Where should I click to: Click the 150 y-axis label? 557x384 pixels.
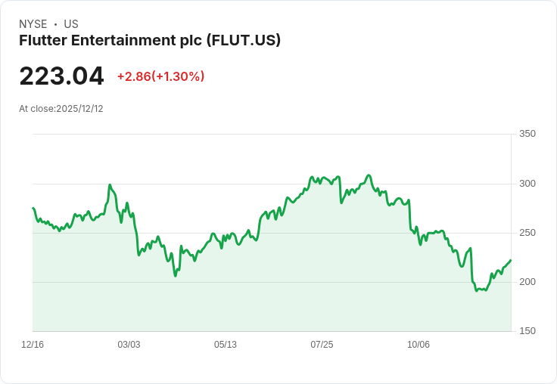527,331
